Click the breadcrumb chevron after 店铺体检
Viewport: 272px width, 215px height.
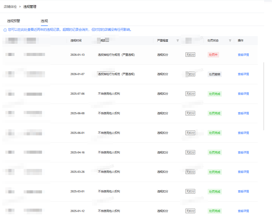pos(20,7)
